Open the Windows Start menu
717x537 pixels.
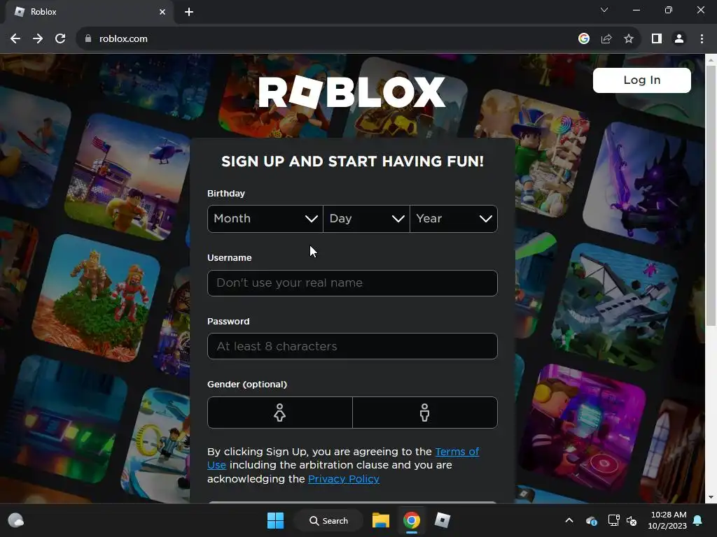(x=275, y=520)
